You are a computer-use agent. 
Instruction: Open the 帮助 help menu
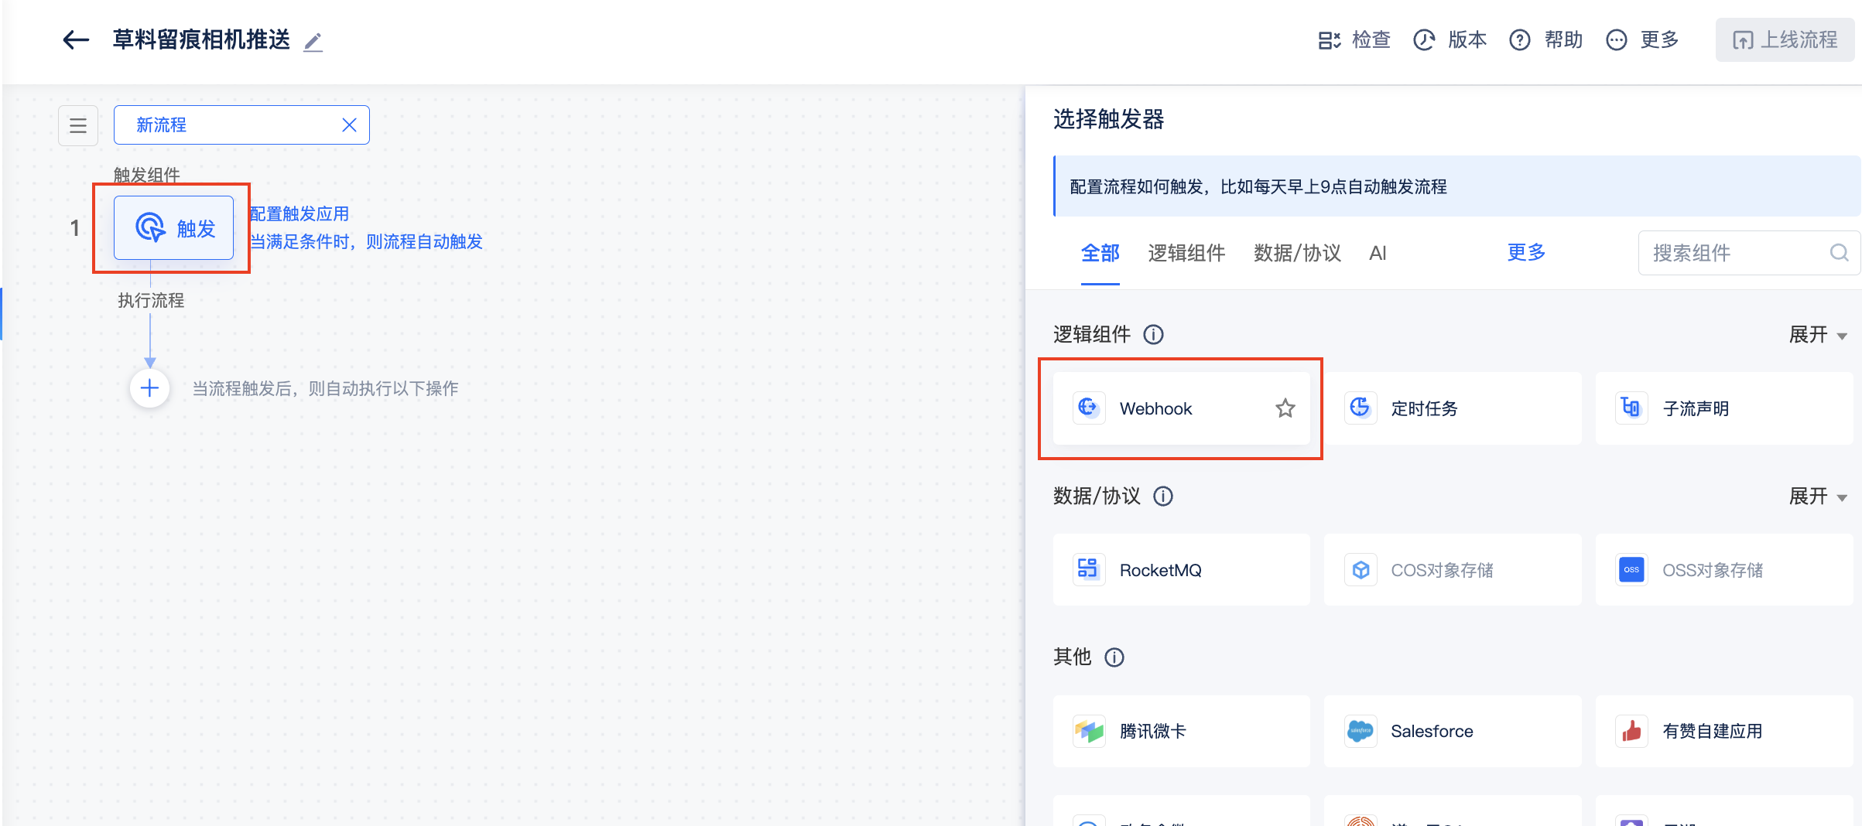tap(1546, 39)
